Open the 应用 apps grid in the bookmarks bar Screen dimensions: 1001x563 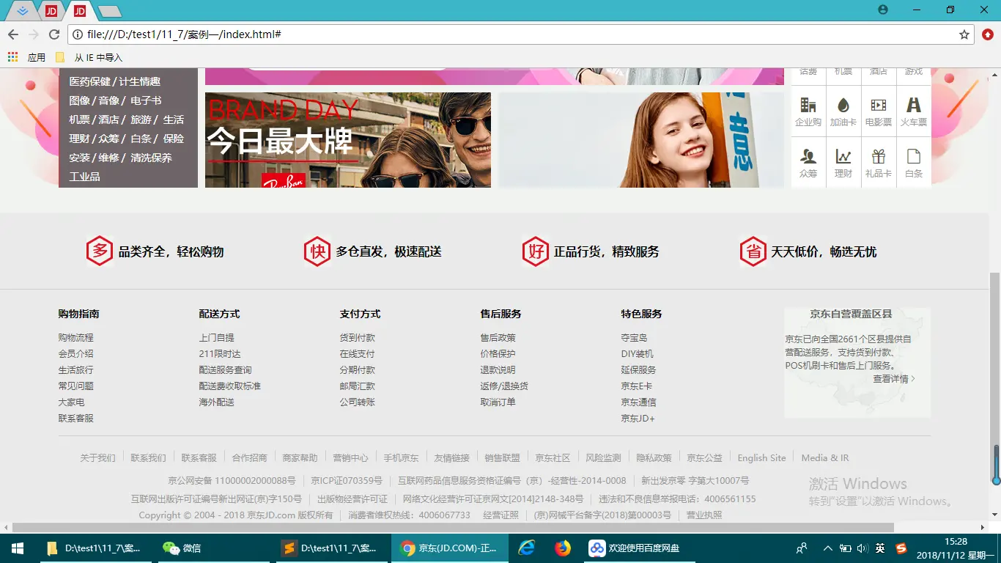(27, 57)
